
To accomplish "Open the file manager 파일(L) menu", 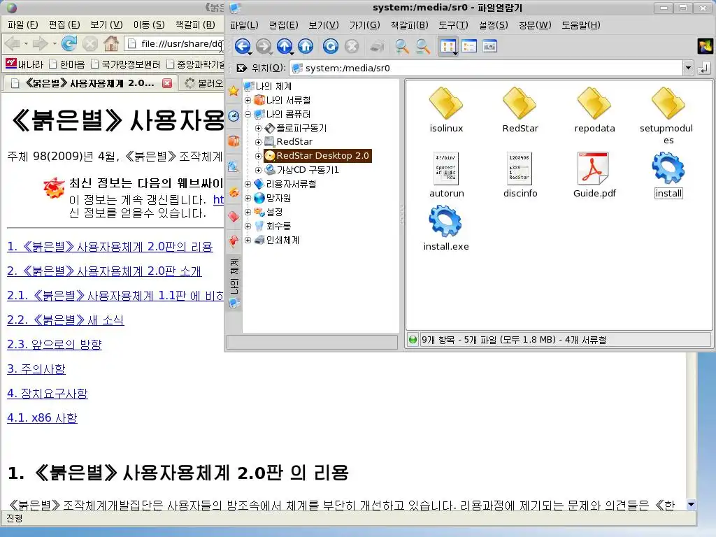I will pos(244,25).
